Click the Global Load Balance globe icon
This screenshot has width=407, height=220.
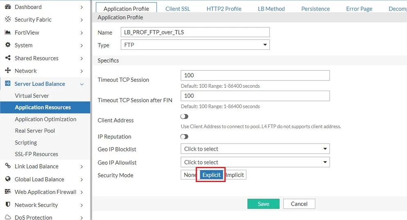[x=8, y=179]
